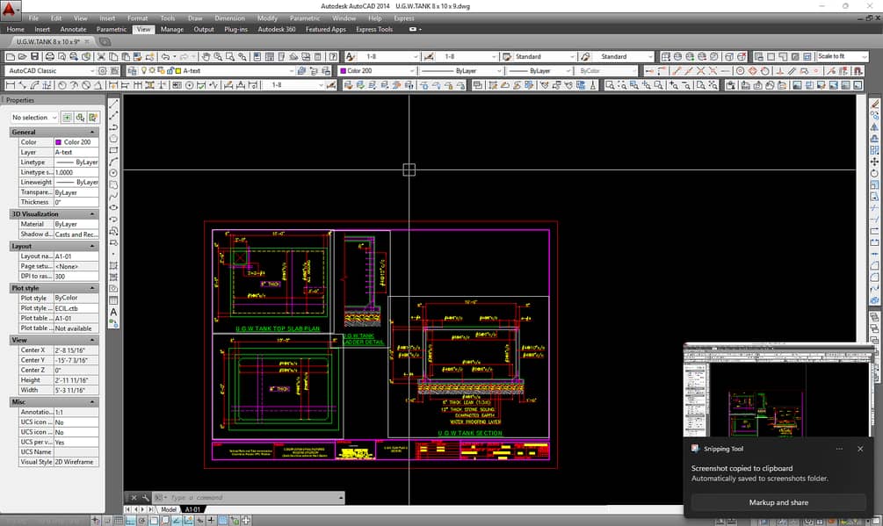This screenshot has height=526, width=883.
Task: Toggle Polar Tracking in status bar
Action: [x=142, y=521]
